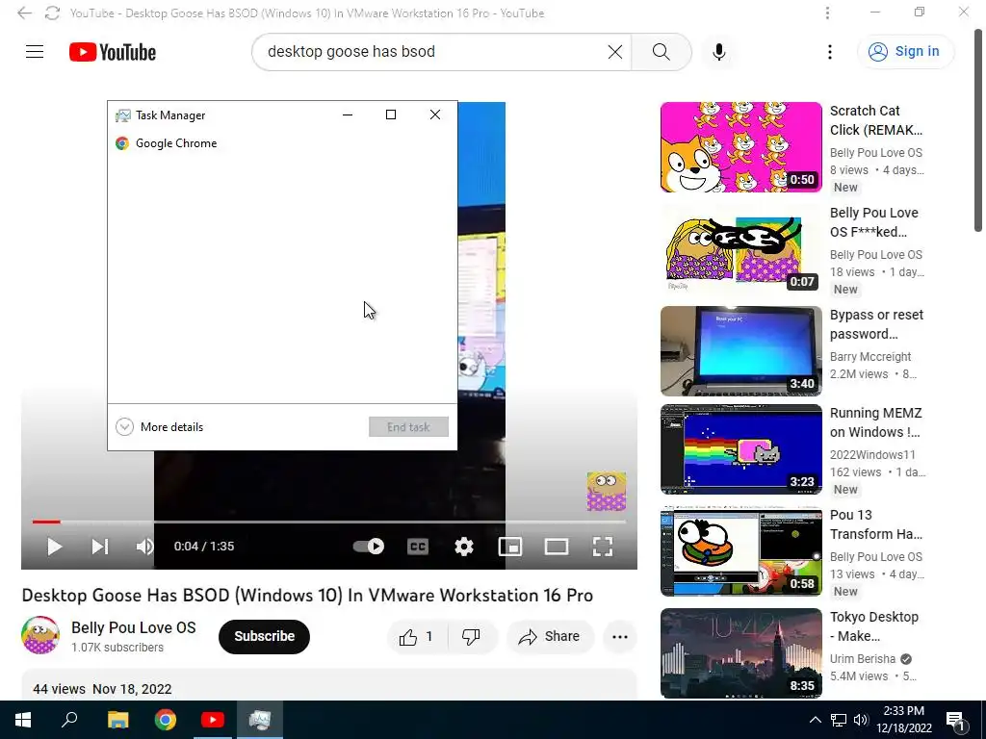Subscribe to Belly Pou Love OS
The image size is (986, 739).
(x=264, y=637)
